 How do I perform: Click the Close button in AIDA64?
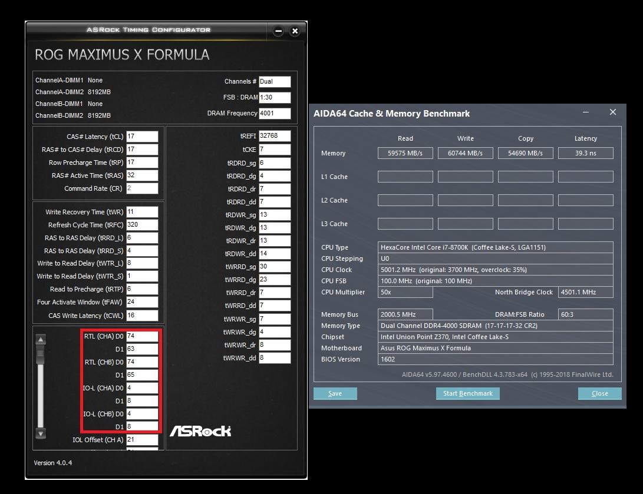pyautogui.click(x=599, y=394)
